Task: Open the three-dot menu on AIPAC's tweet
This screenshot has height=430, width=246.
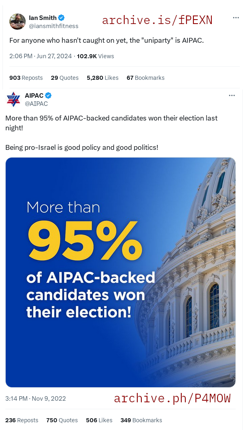Action: tap(232, 95)
